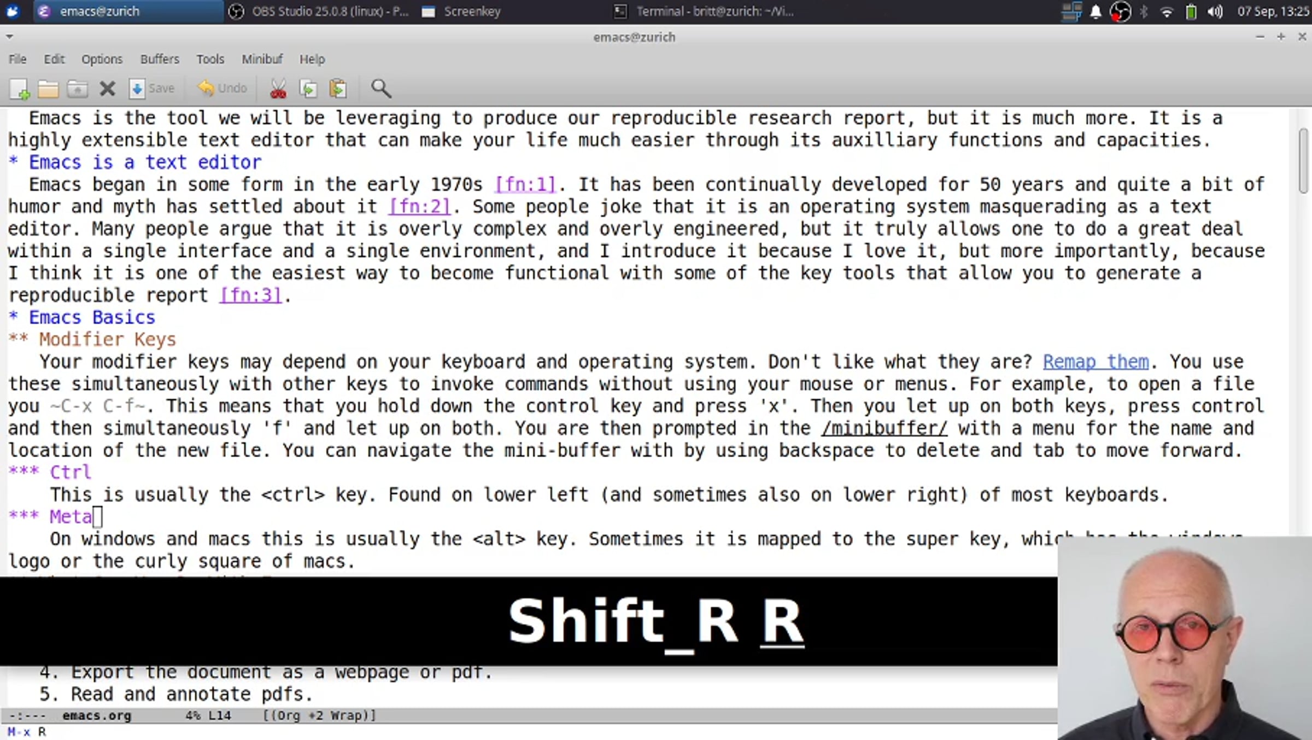The height and width of the screenshot is (740, 1312).
Task: Click the "* Emacs Basics" heading
Action: coord(82,318)
